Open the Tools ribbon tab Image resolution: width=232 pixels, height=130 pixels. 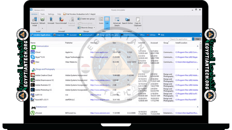43,14
